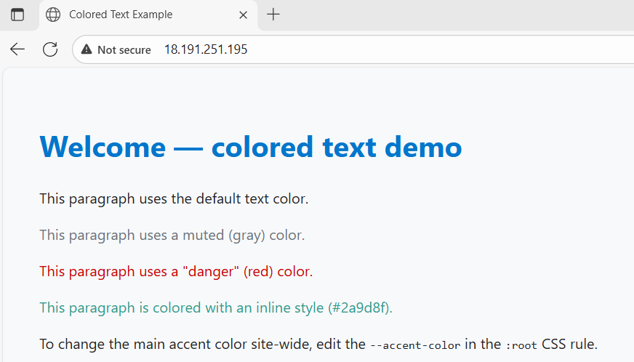
Task: Click the :root code snippet
Action: (521, 345)
